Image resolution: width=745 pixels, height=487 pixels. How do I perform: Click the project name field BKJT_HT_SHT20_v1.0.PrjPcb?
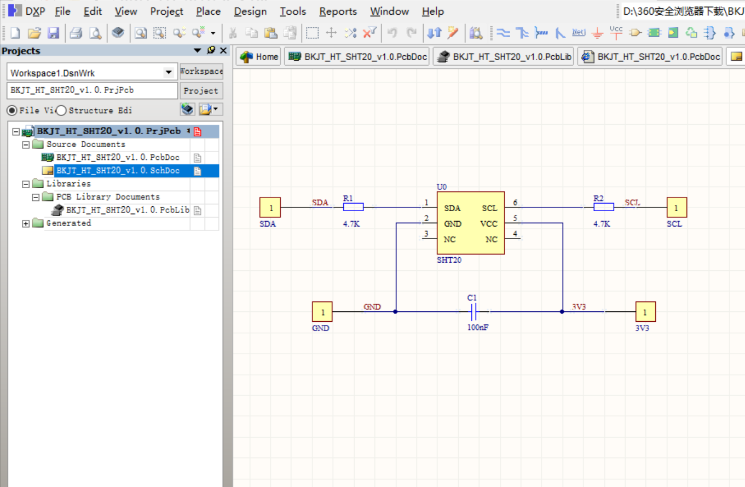pyautogui.click(x=93, y=90)
